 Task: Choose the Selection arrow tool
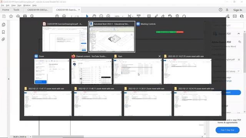pyautogui.click(x=87, y=16)
